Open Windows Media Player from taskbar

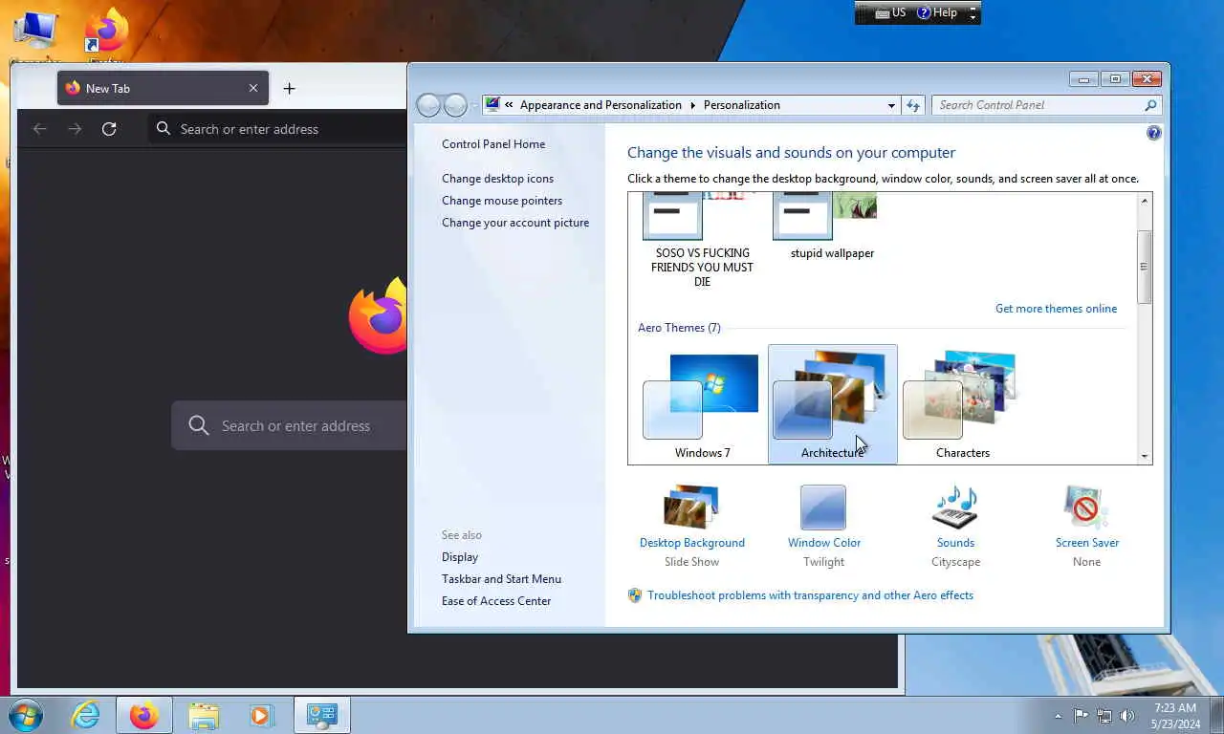click(x=261, y=715)
